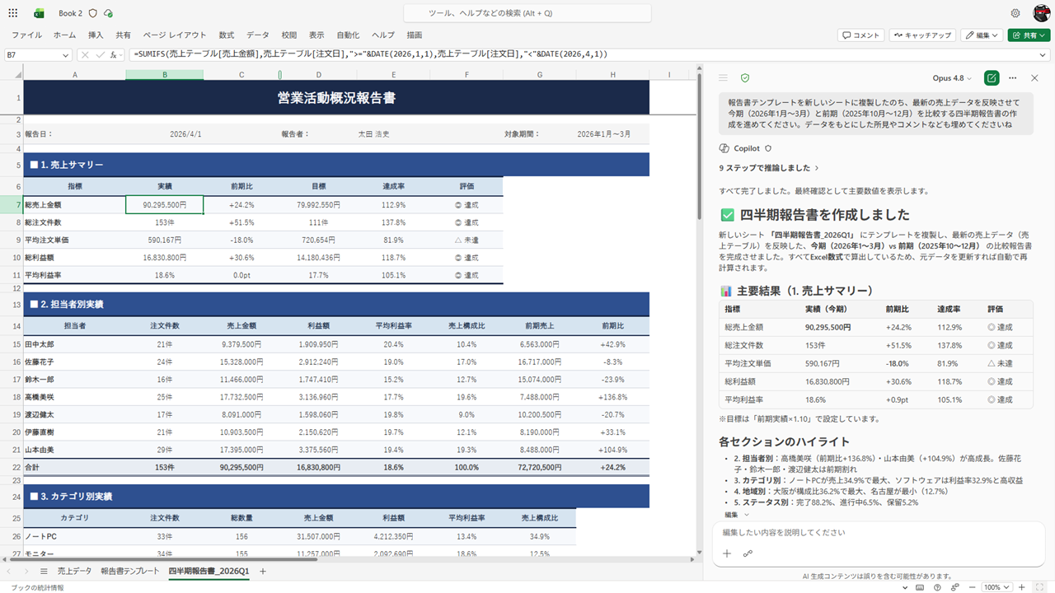
Task: Expand the Opus 4.8 model selector
Action: point(952,78)
